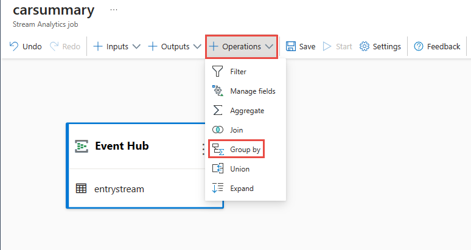Open the Event Hub node options
This screenshot has width=471, height=250.
coord(204,150)
